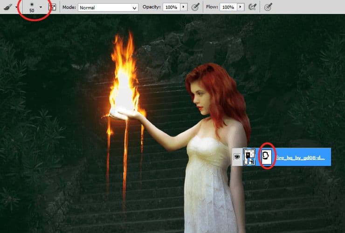Enable pressure for opacity icon

click(x=195, y=7)
